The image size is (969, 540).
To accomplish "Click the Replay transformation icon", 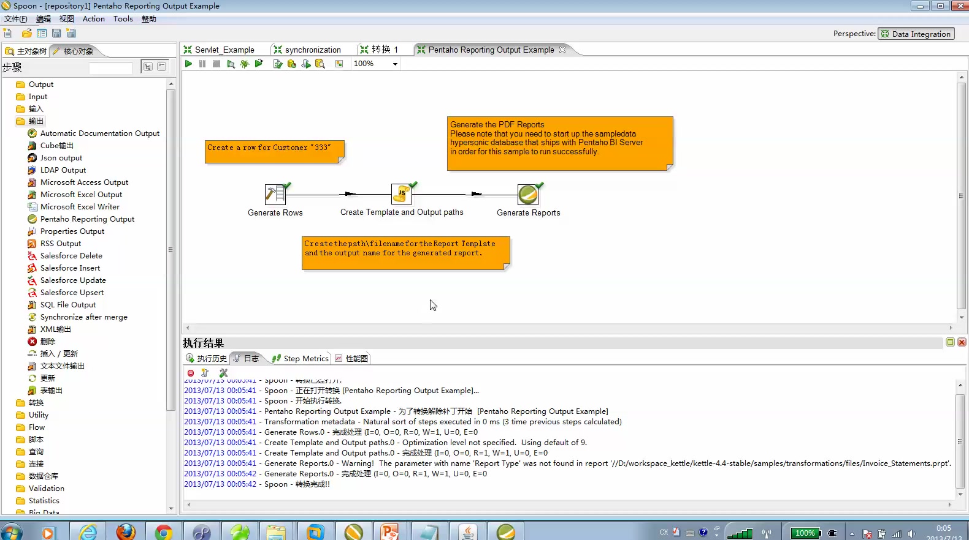I will point(259,64).
